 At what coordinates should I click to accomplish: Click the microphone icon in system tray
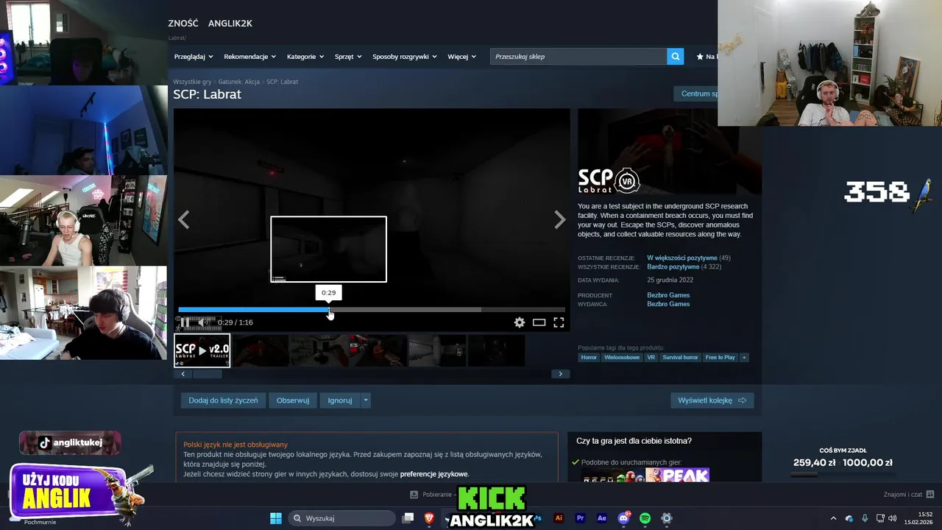[x=865, y=518]
